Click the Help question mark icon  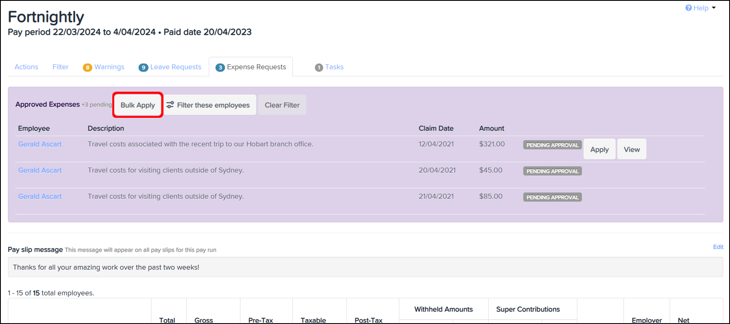pos(688,8)
